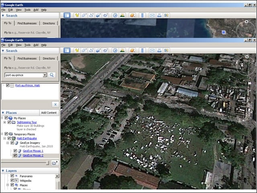
Task: Add a placemark in the front window toolbar
Action: pos(77,50)
